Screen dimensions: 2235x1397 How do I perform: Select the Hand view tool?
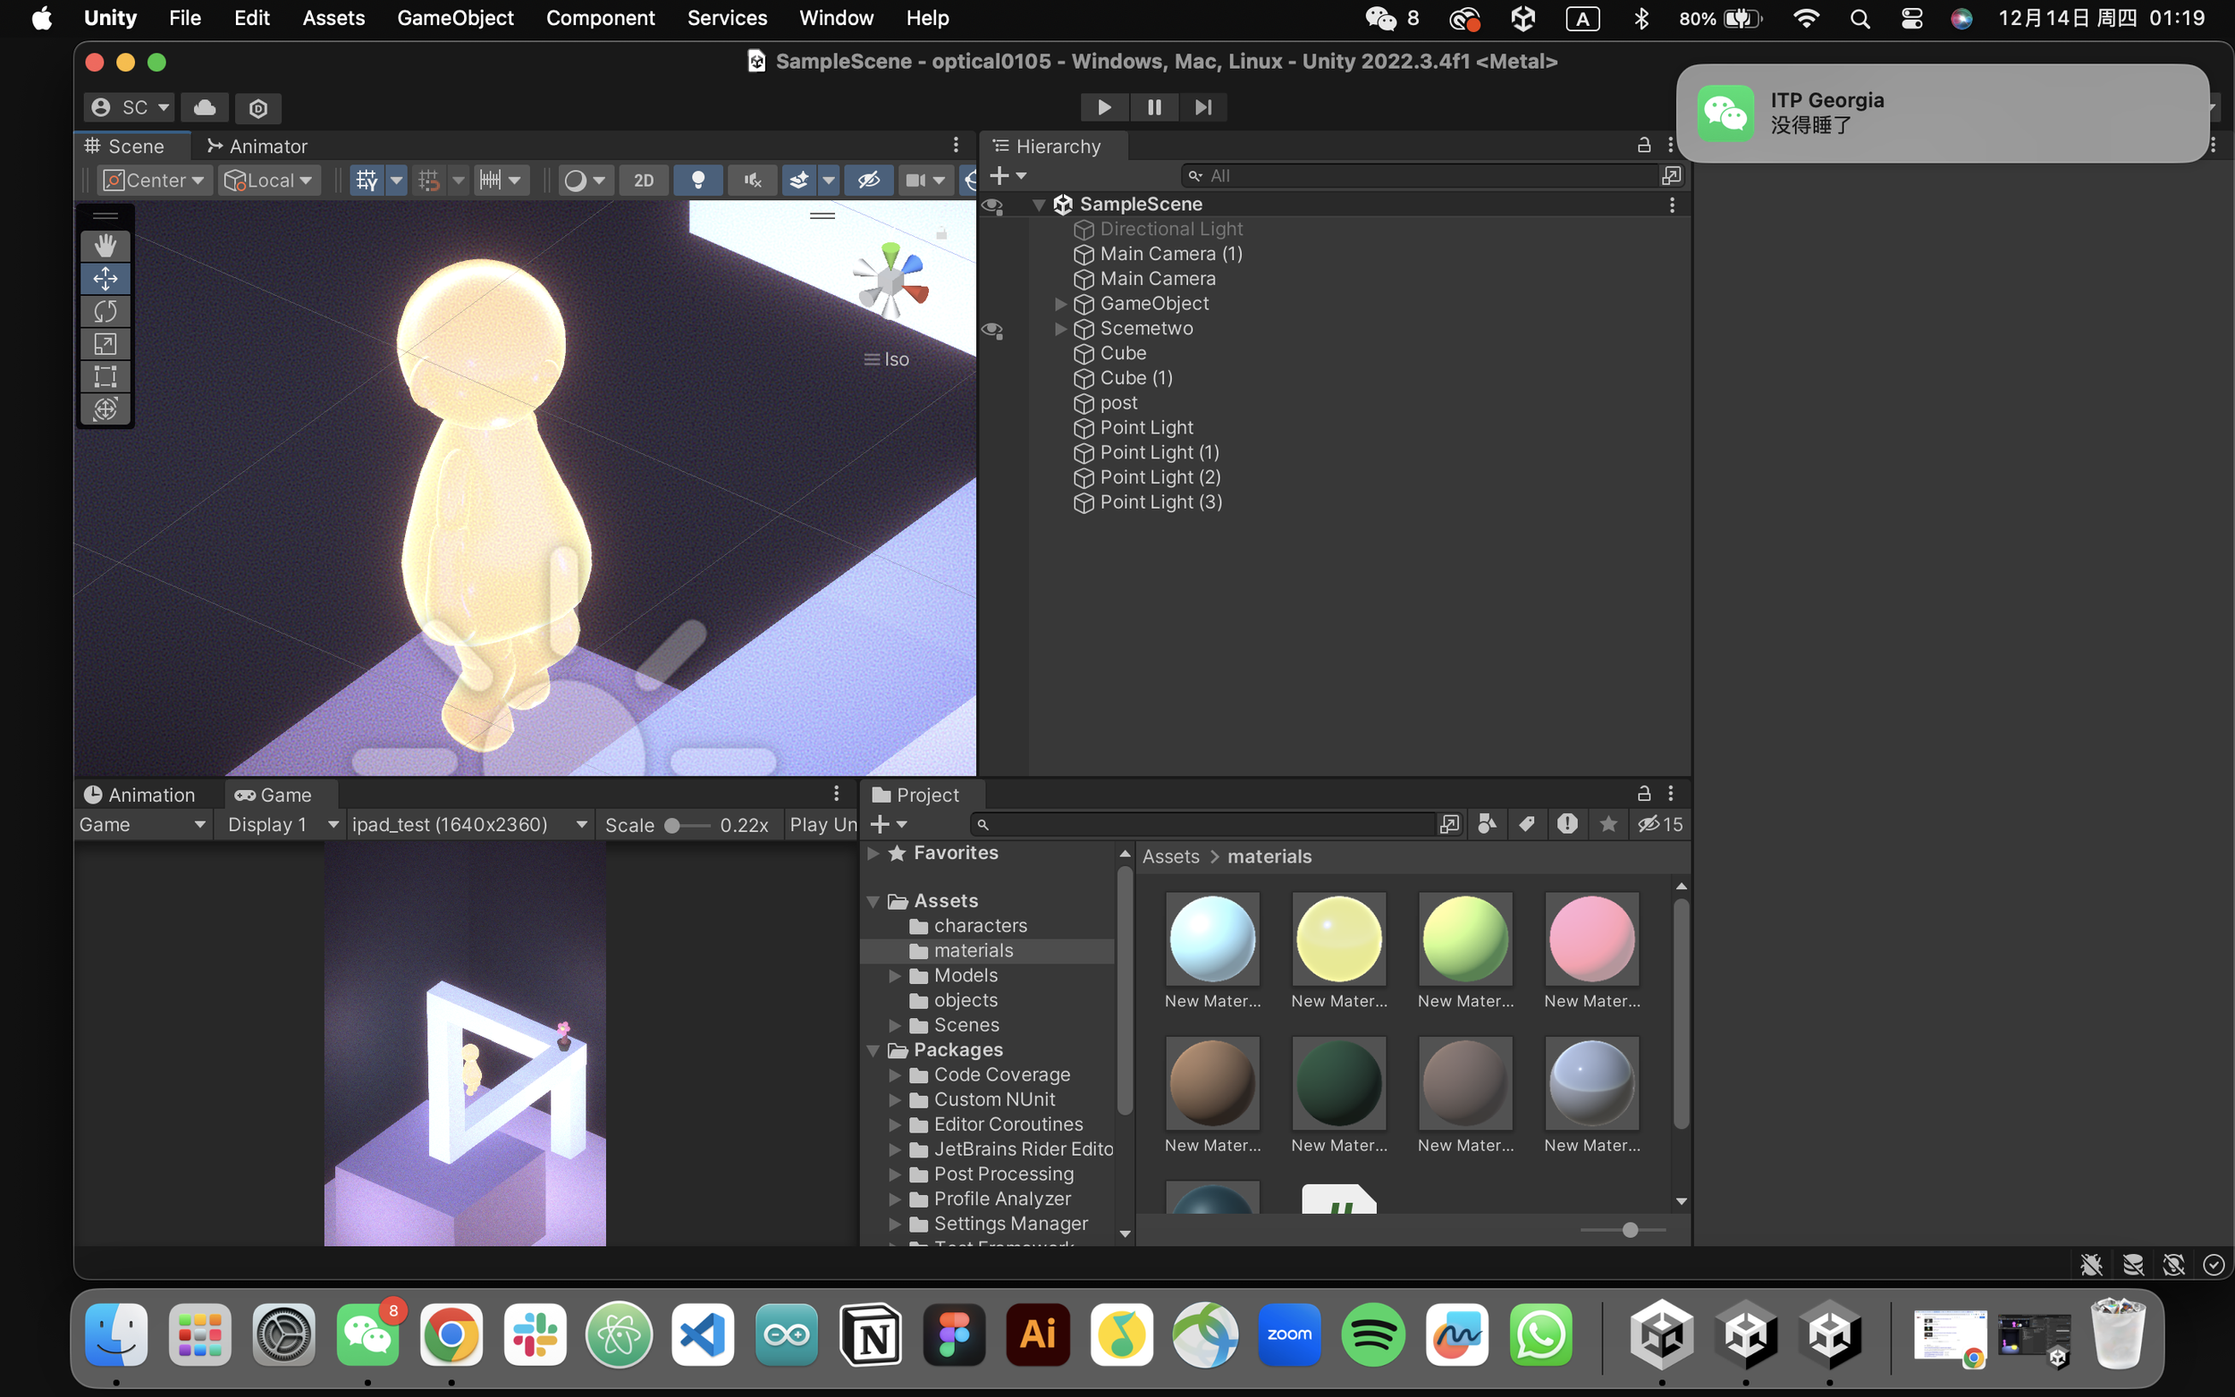pyautogui.click(x=105, y=246)
